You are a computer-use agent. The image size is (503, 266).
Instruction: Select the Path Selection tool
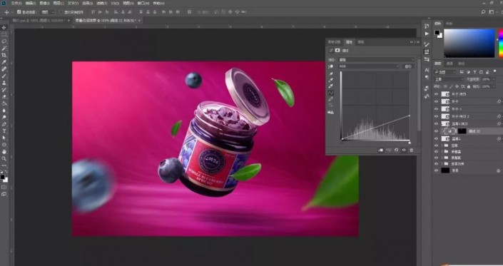[x=4, y=138]
